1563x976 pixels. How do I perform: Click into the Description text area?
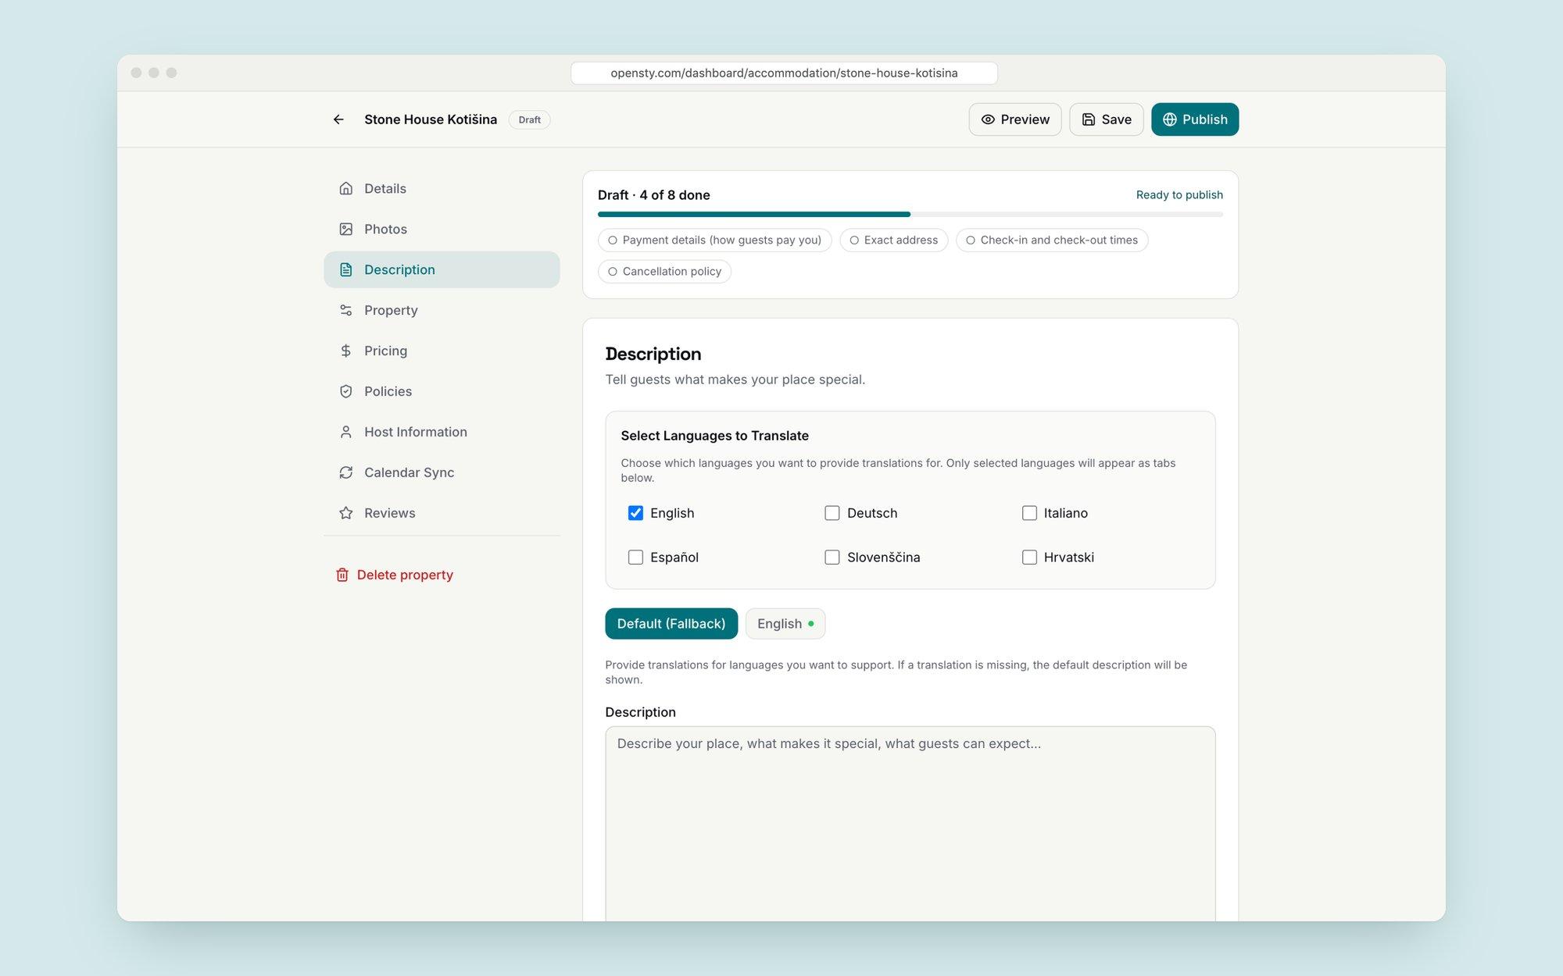[x=910, y=824]
